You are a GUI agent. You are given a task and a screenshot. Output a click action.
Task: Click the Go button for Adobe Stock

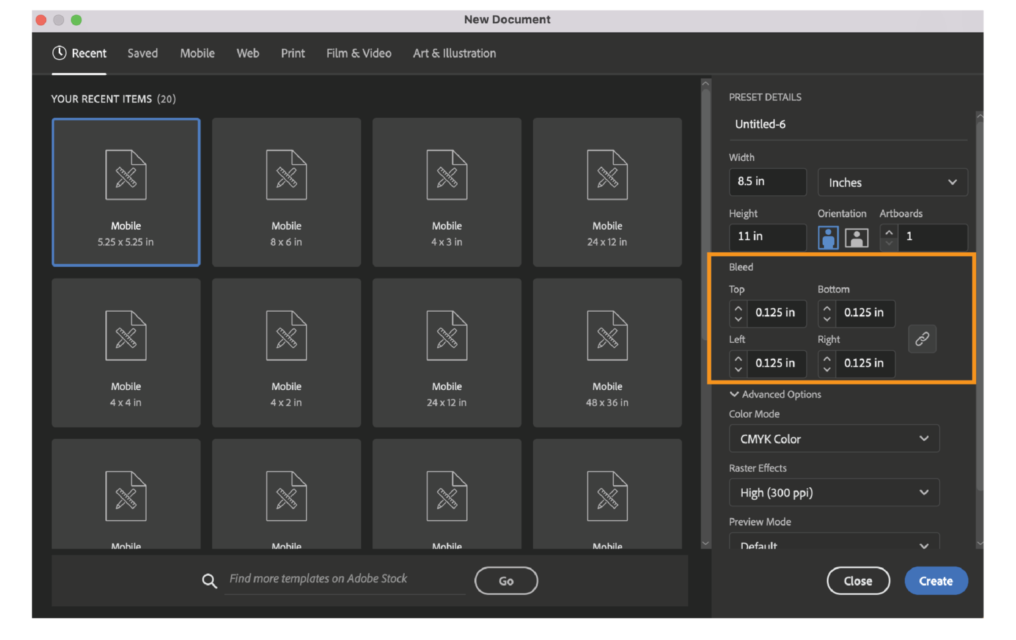[x=506, y=580]
